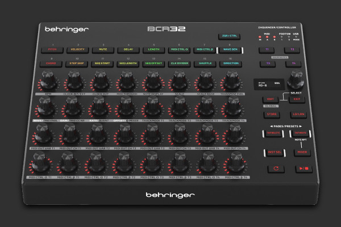Viewport: 341px width, 227px height.
Task: Select the MIDI CTRL α step button
Action: click(179, 50)
